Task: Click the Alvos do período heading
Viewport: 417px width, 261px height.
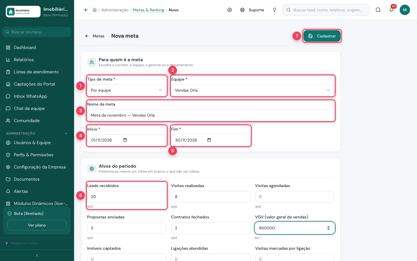Action: (x=117, y=166)
